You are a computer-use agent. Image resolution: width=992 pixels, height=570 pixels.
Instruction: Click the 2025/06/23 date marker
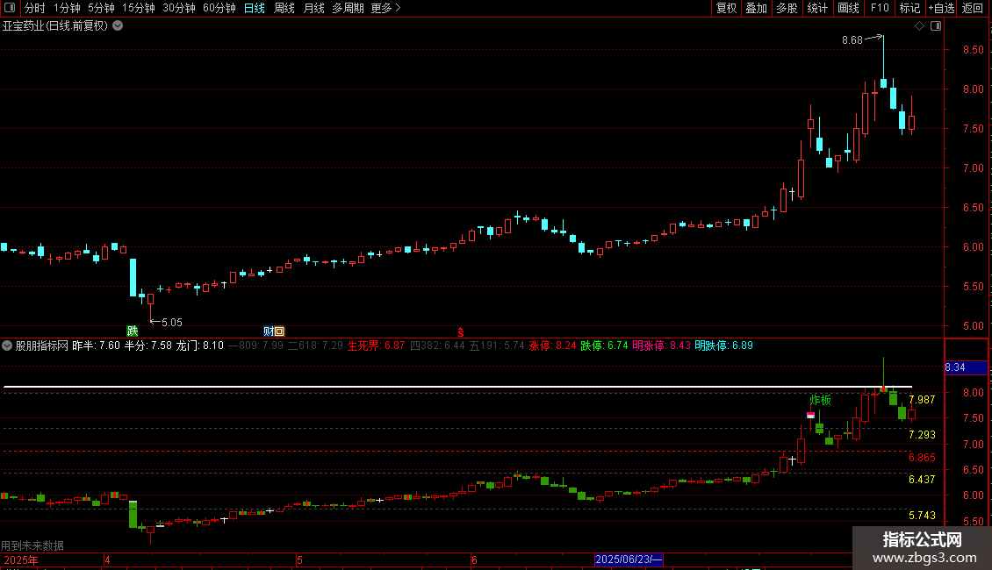[x=629, y=559]
